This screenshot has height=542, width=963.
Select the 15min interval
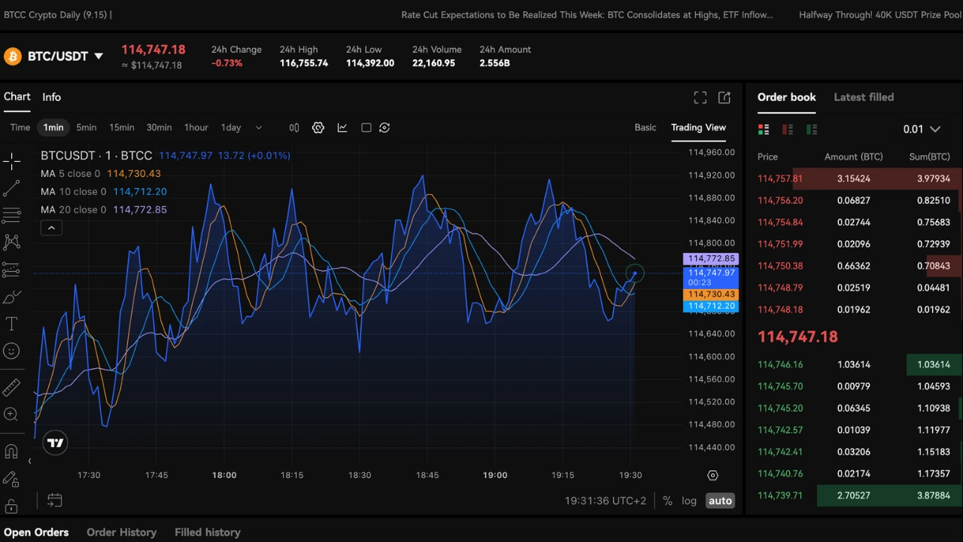pos(122,128)
